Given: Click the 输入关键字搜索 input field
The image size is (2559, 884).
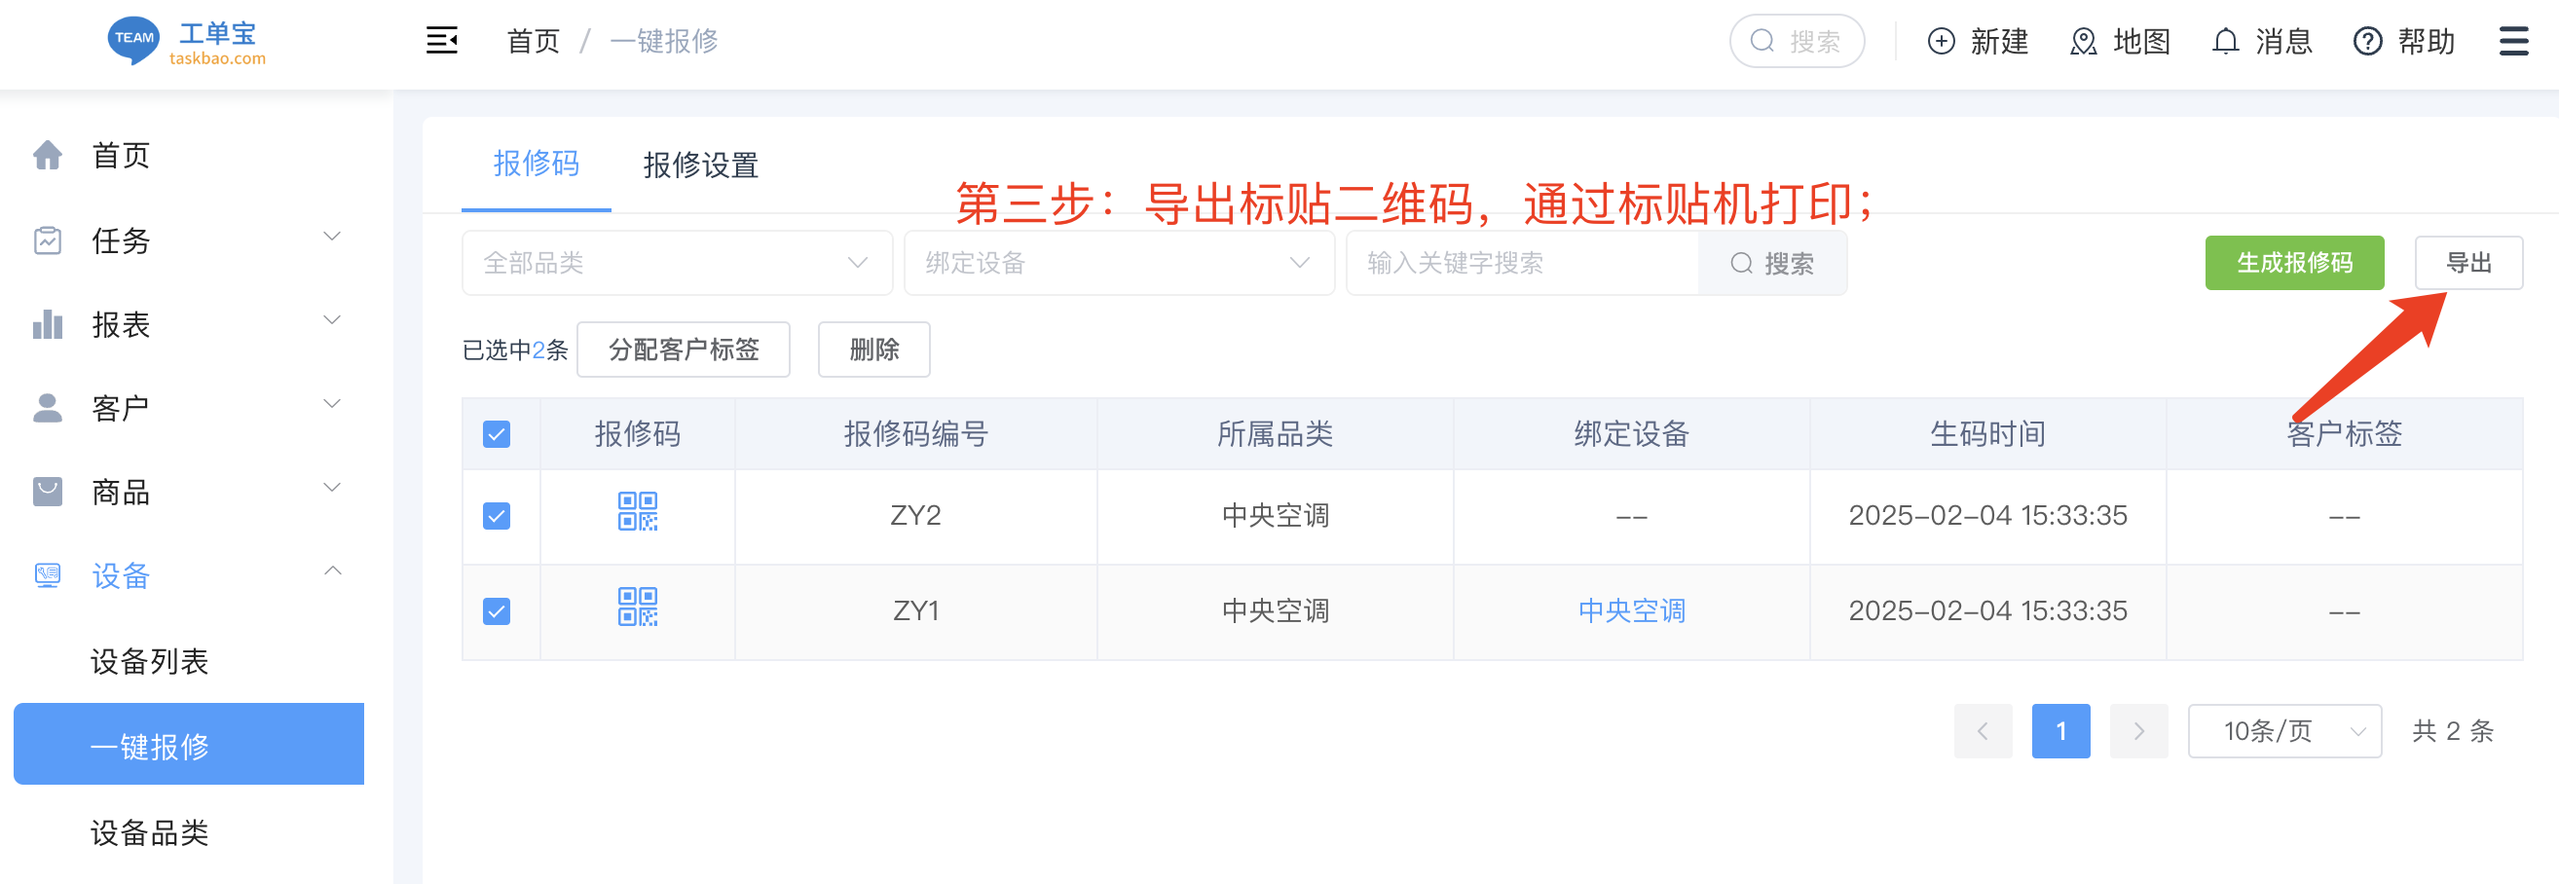Looking at the screenshot, I should pyautogui.click(x=1522, y=263).
